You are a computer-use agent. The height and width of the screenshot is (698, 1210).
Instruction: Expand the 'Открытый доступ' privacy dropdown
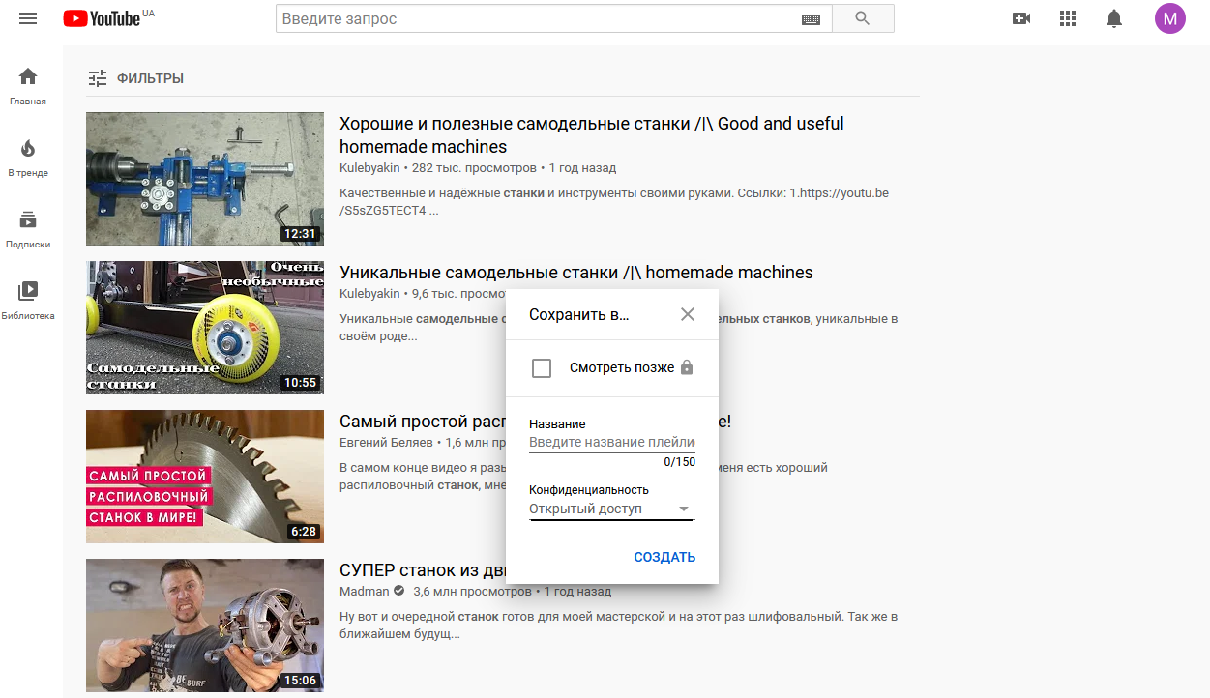(611, 509)
